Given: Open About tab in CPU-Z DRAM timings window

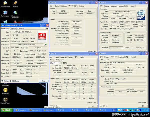Looking at the screenshot, I should [x=82, y=6].
